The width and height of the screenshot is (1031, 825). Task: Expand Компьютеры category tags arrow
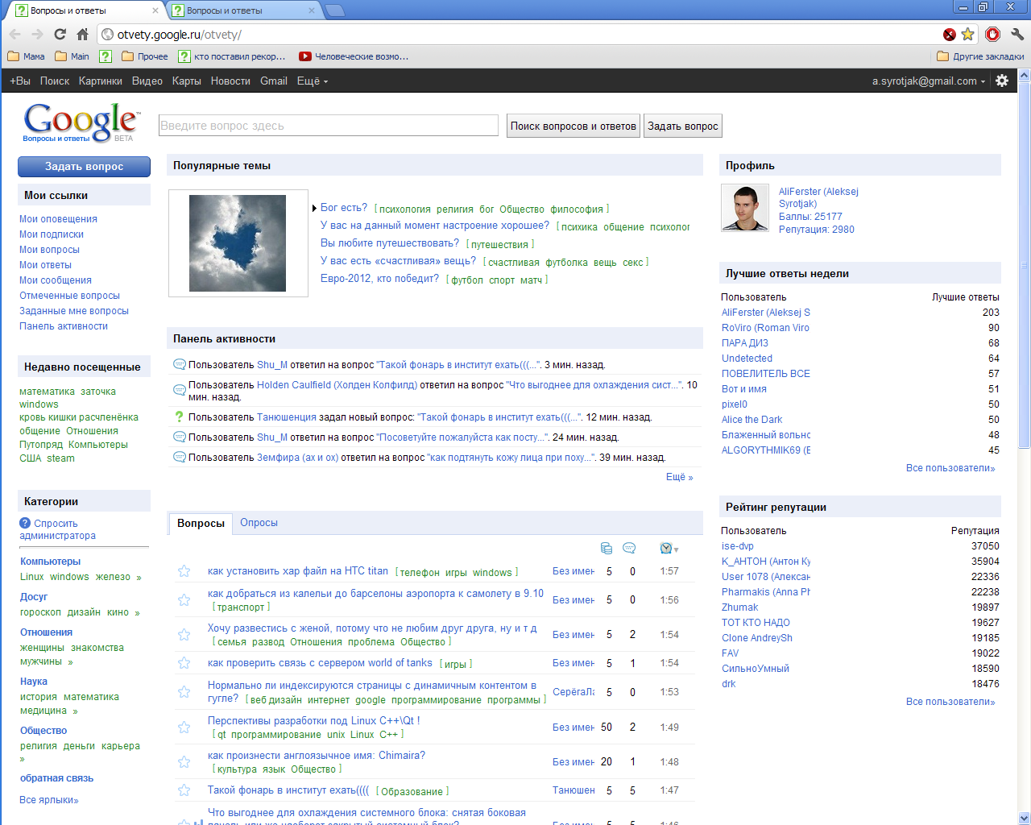pos(139,578)
